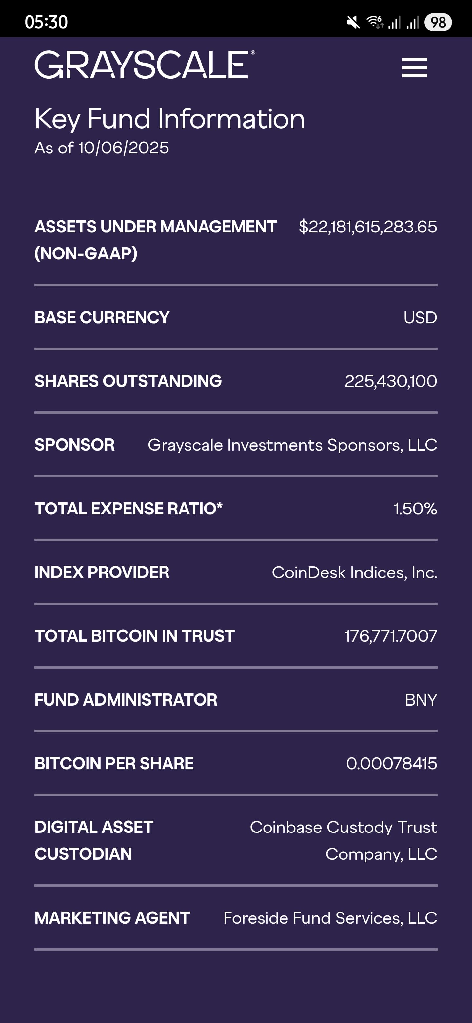Tap Coinbase Custody Trust Company, LLC

coord(344,840)
